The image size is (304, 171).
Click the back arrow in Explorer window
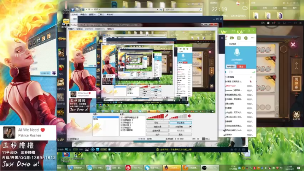point(73,9)
